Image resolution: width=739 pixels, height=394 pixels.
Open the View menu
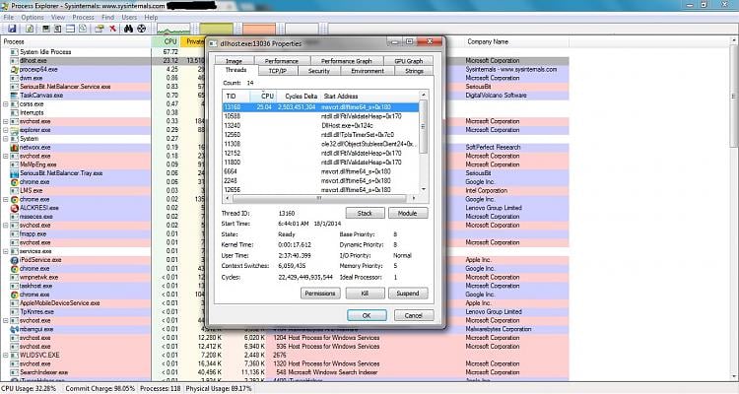click(58, 17)
